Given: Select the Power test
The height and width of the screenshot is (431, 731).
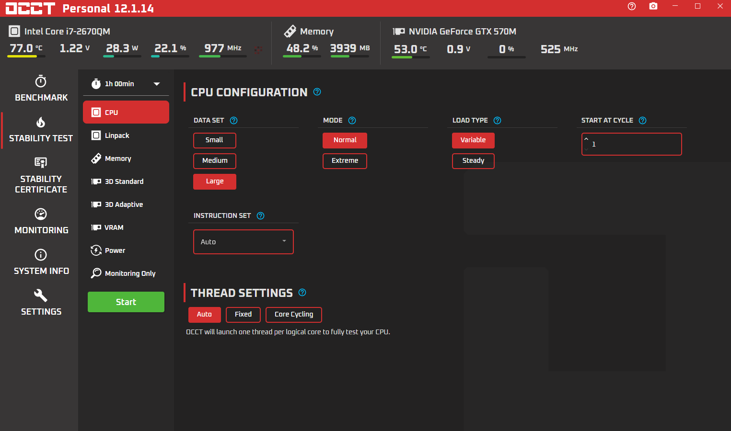Looking at the screenshot, I should pyautogui.click(x=126, y=250).
